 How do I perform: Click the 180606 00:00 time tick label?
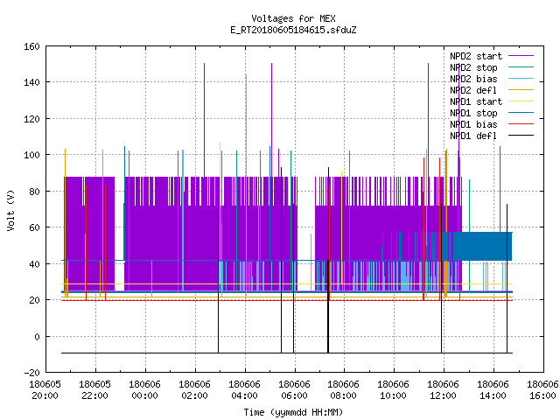(x=144, y=390)
